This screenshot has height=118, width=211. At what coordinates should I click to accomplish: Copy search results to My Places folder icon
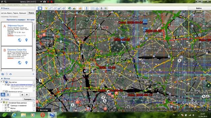coord(3,74)
